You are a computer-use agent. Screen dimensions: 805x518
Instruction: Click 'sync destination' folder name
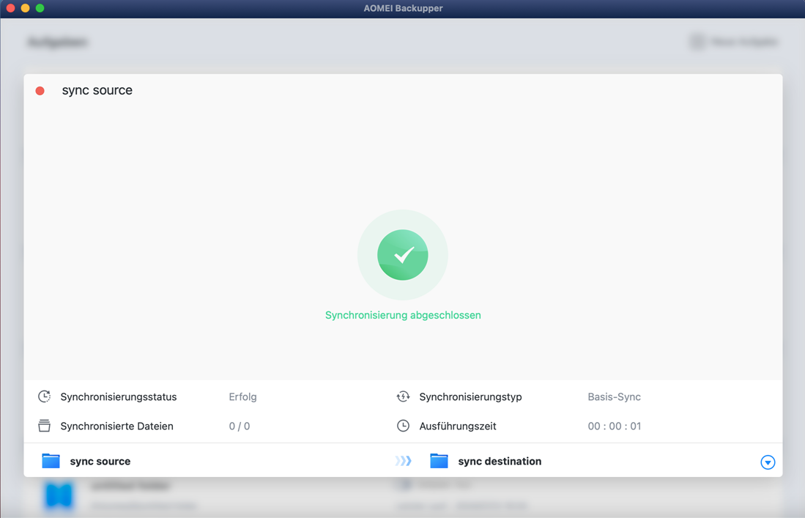500,461
